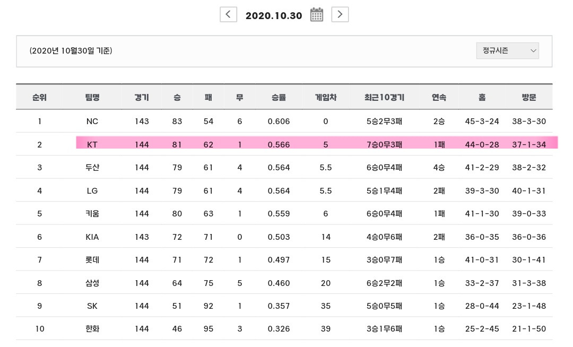The width and height of the screenshot is (573, 347).
Task: Select the NC team name
Action: (92, 122)
